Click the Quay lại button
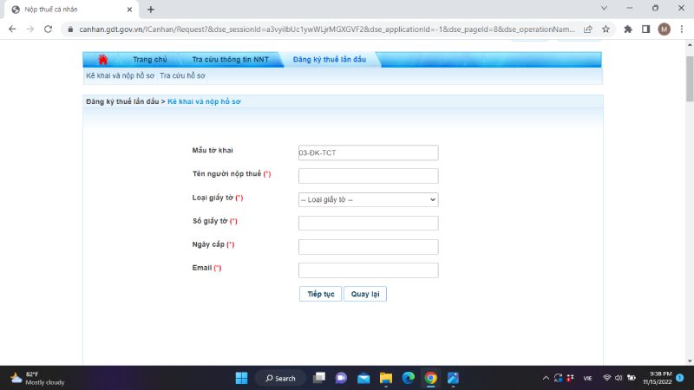The width and height of the screenshot is (694, 390). (365, 294)
